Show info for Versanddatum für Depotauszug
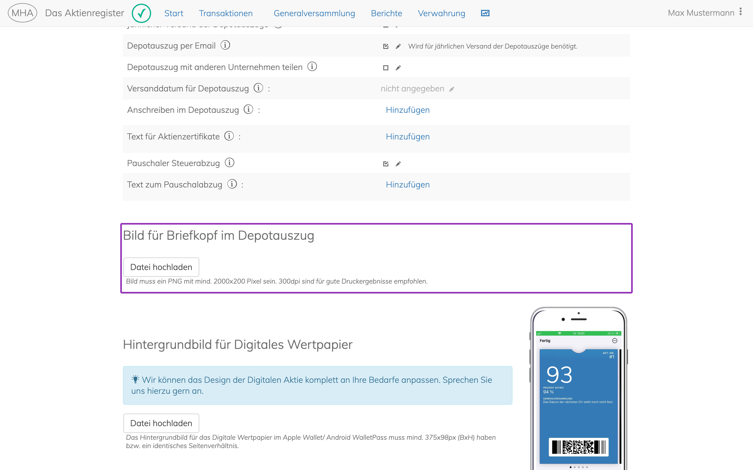 coord(258,88)
